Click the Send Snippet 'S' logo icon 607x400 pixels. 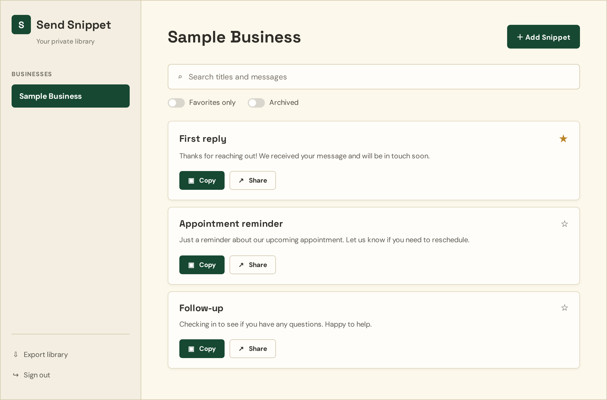tap(21, 25)
